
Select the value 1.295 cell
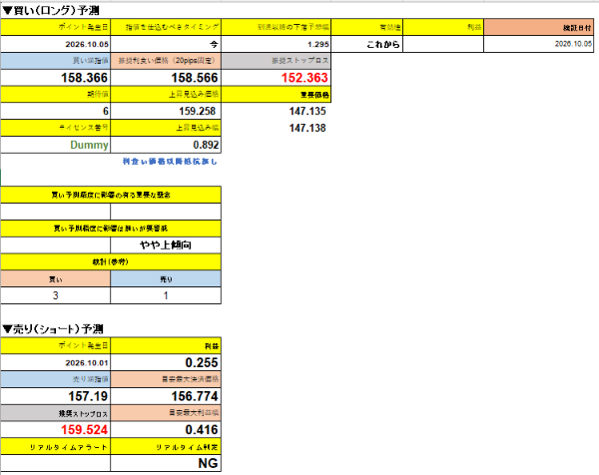[276, 44]
